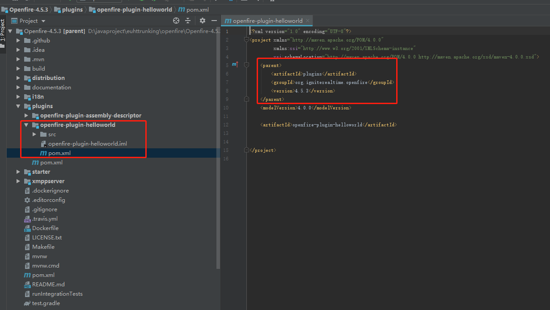Viewport: 550px width, 310px height.
Task: Expand the distribution module
Action: point(18,78)
